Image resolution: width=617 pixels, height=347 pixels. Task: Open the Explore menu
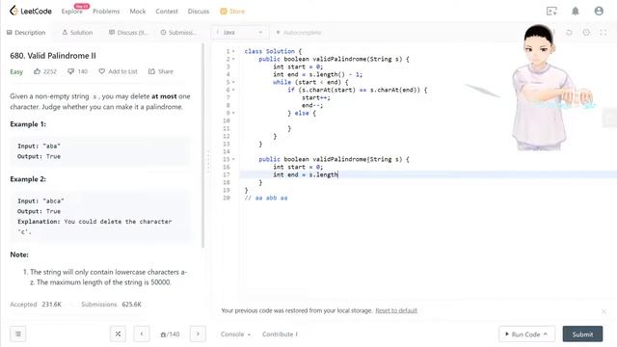tap(72, 11)
